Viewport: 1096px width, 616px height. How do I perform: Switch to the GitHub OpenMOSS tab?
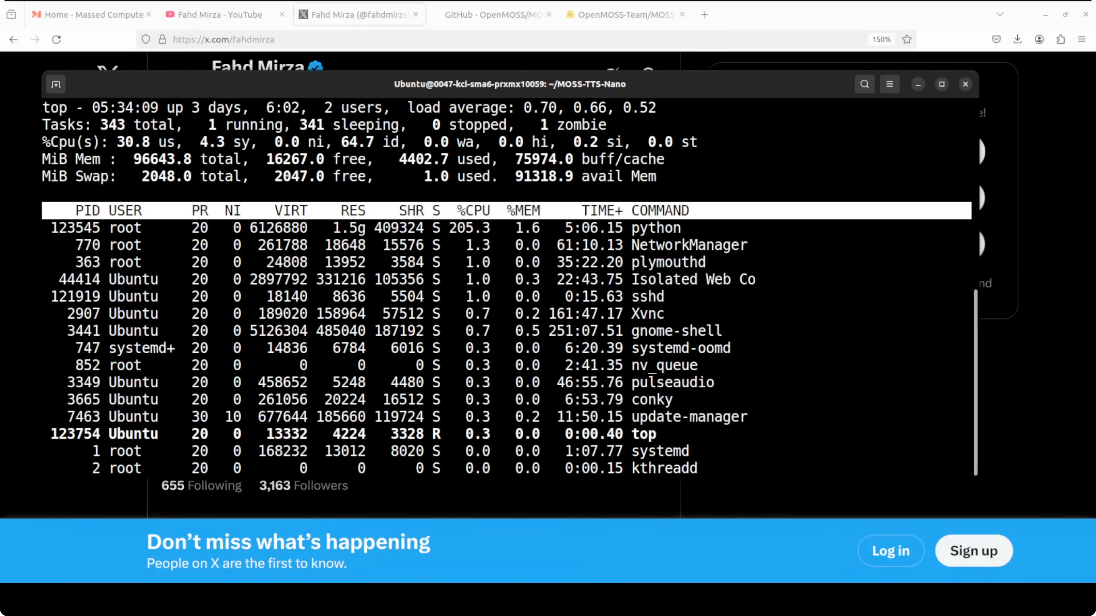pyautogui.click(x=489, y=14)
